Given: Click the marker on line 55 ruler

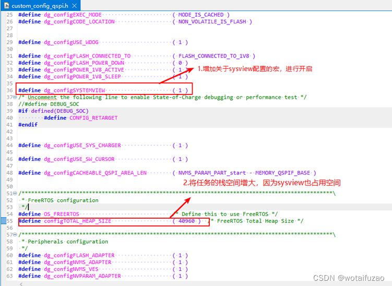Looking at the screenshot, I should (x=3, y=221).
